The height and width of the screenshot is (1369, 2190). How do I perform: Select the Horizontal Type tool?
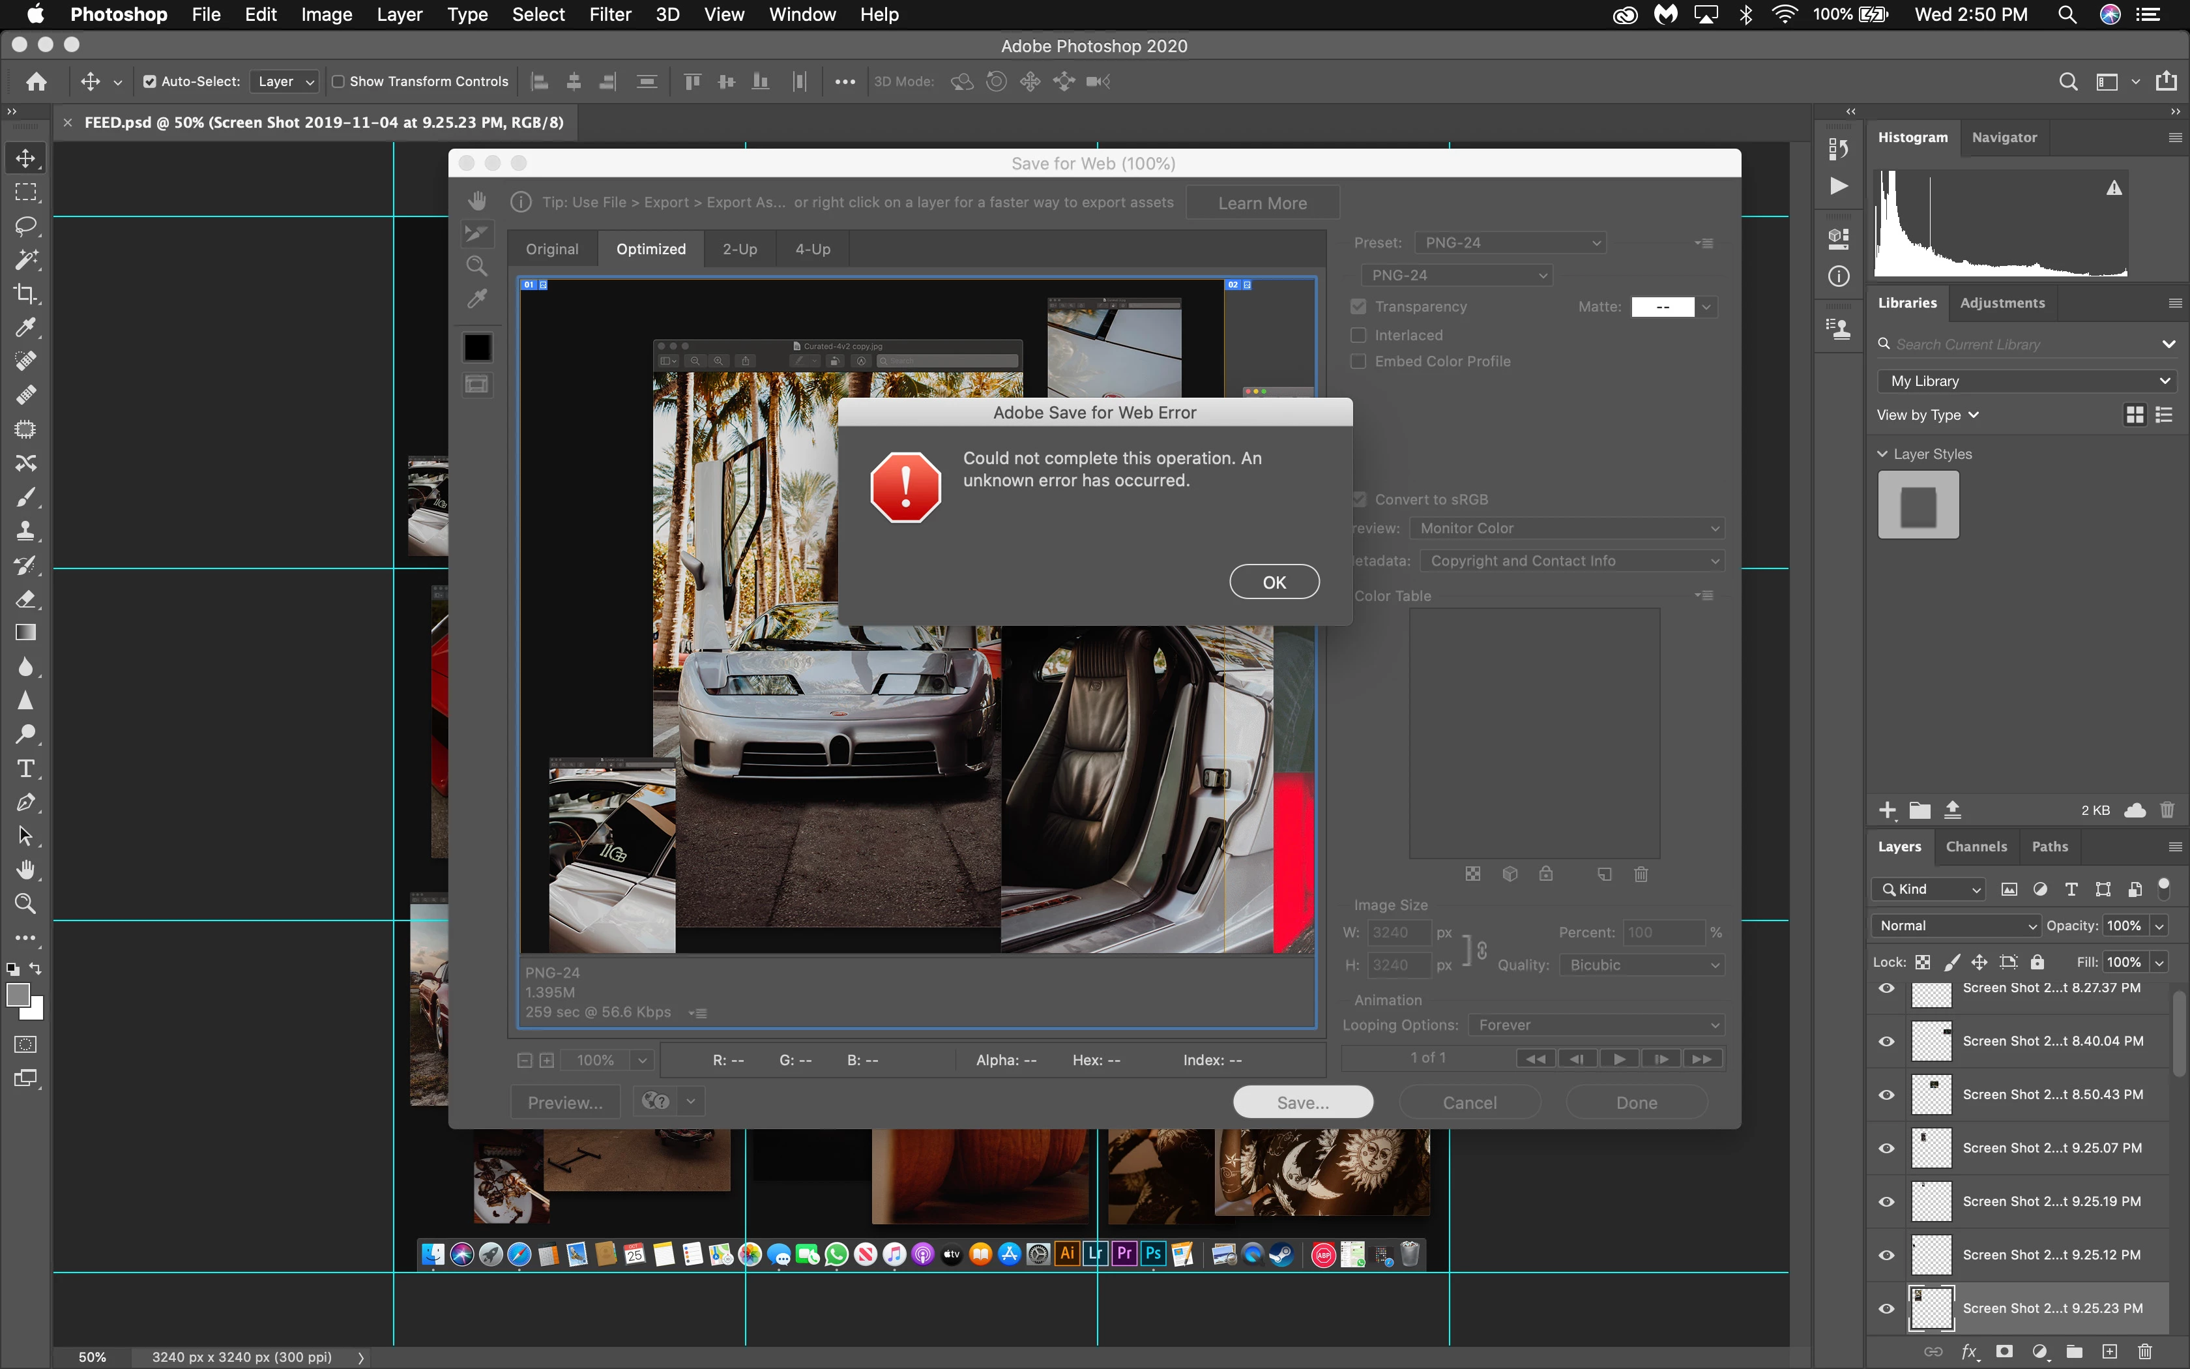[25, 769]
